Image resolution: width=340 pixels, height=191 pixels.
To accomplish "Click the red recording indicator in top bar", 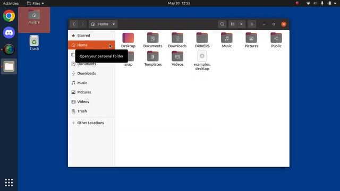I will [x=297, y=3].
